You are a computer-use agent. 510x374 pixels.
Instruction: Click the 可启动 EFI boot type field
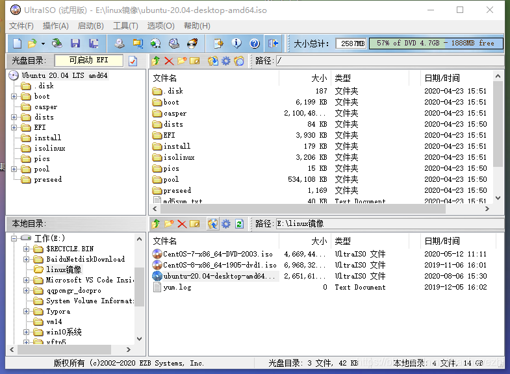(x=89, y=60)
